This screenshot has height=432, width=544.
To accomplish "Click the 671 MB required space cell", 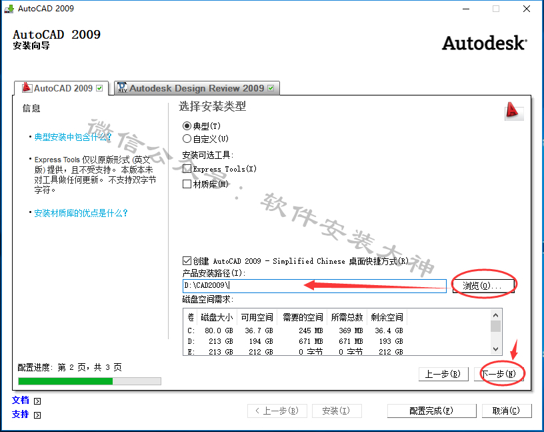I will point(311,341).
